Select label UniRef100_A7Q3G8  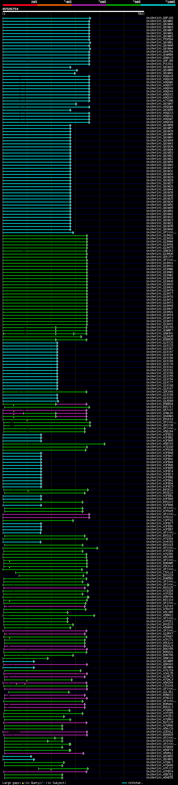tap(160, 447)
